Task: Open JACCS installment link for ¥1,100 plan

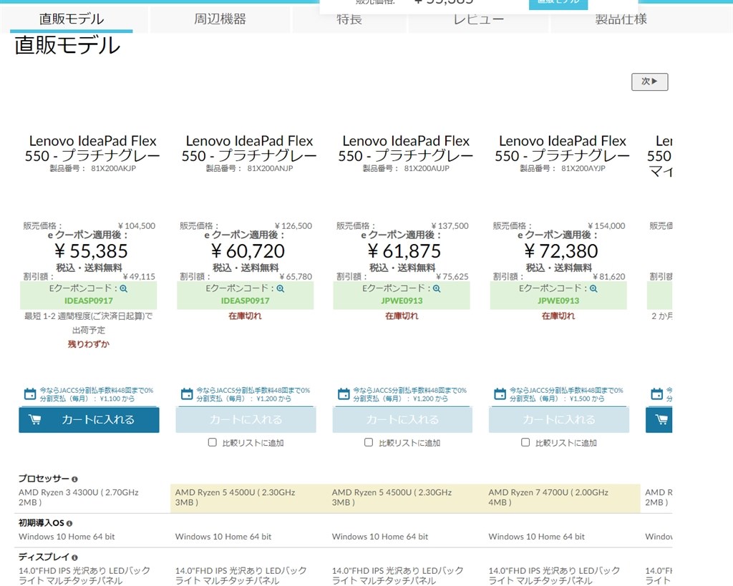Action: pos(97,394)
